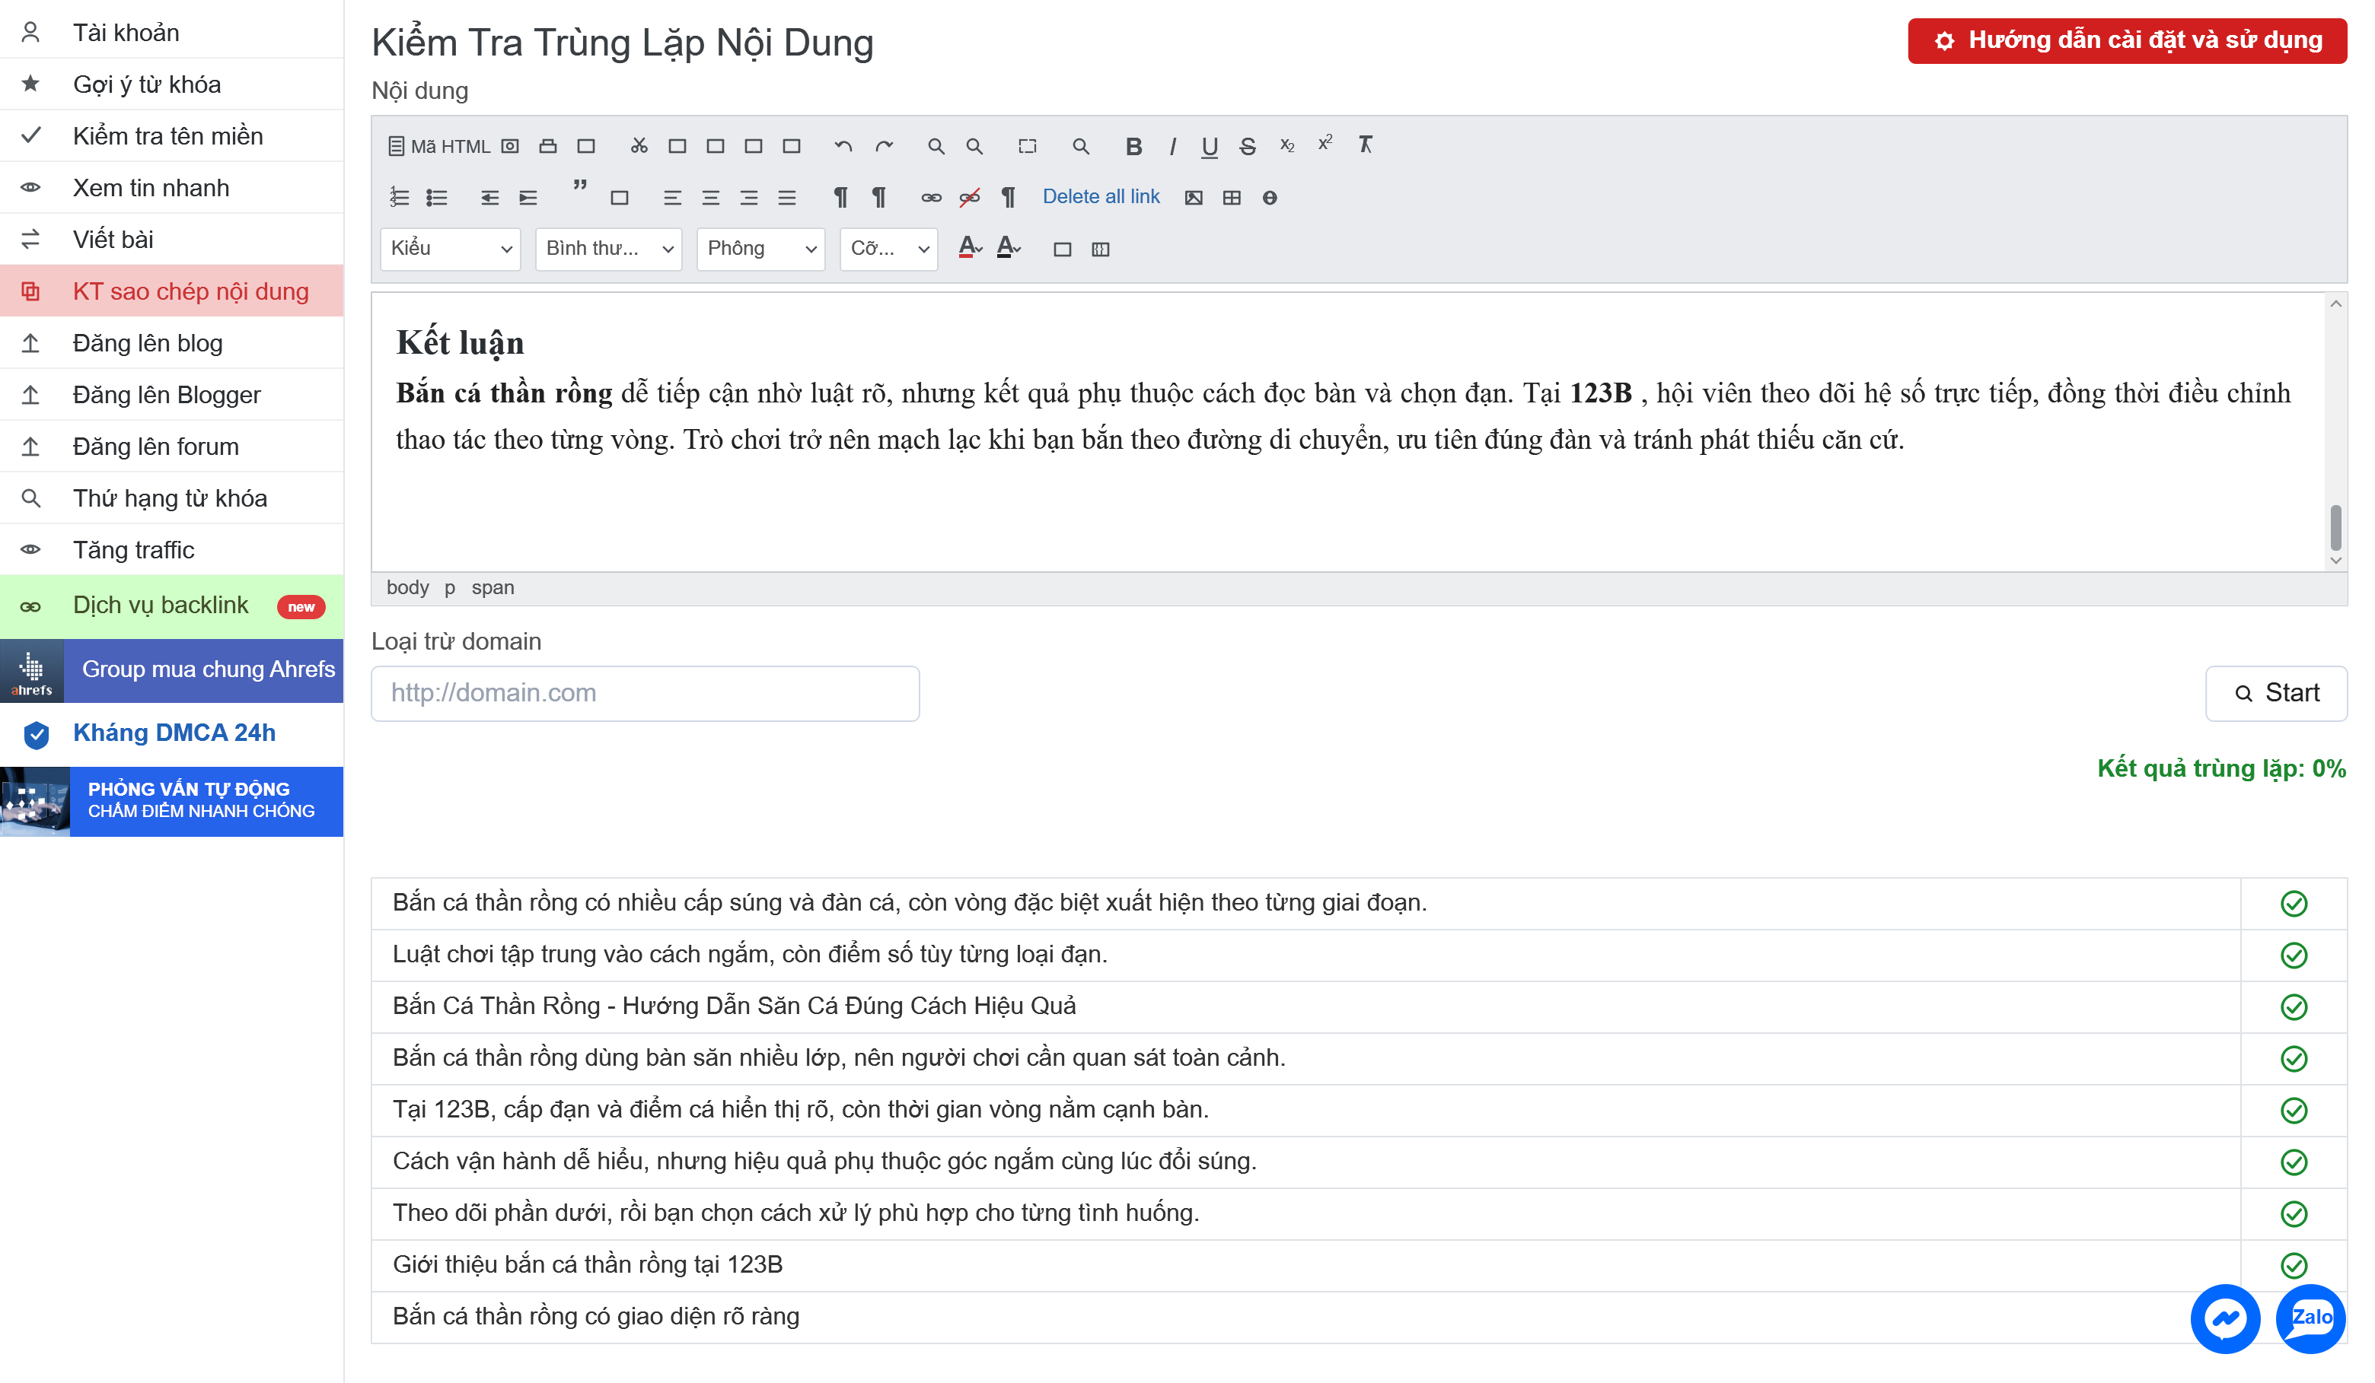The height and width of the screenshot is (1383, 2375).
Task: Click the Start button
Action: pyautogui.click(x=2275, y=693)
